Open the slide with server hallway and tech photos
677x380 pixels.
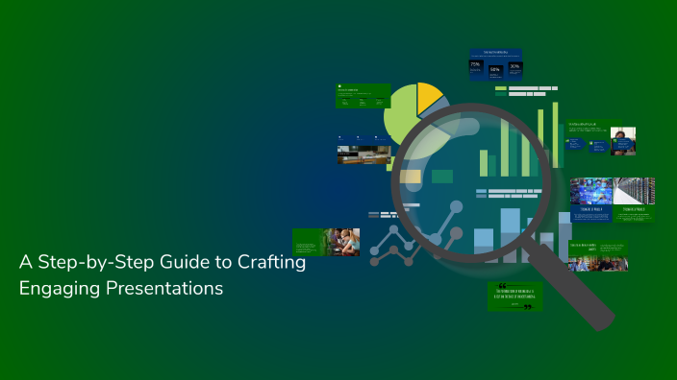[613, 200]
